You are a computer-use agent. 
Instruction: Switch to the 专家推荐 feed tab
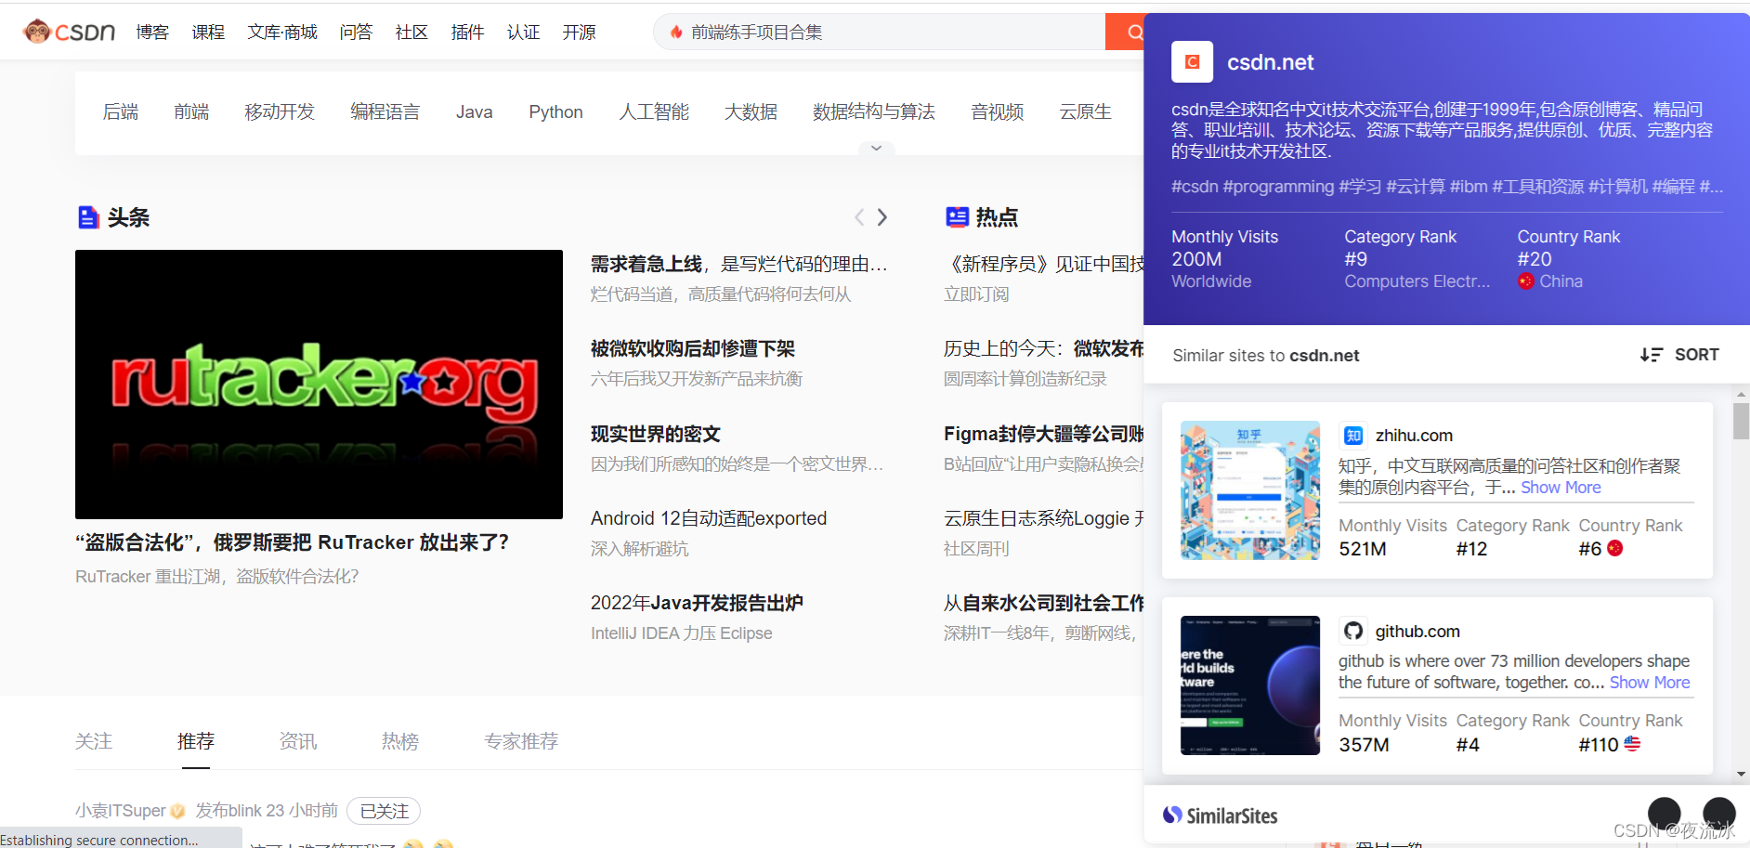pyautogui.click(x=521, y=741)
